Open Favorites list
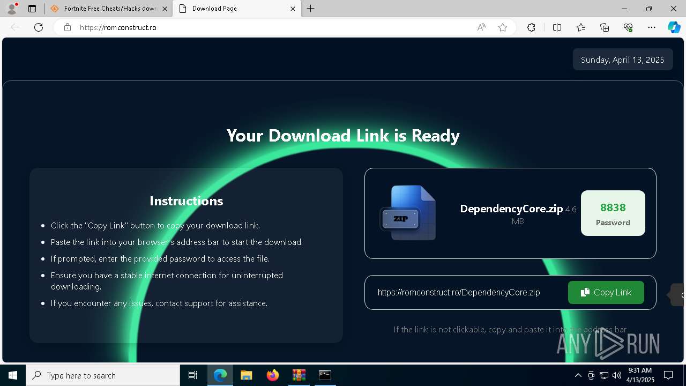 click(x=581, y=27)
